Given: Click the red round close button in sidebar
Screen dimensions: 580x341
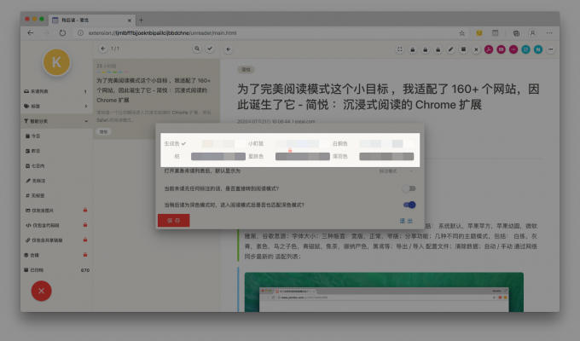Looking at the screenshot, I should coord(42,291).
